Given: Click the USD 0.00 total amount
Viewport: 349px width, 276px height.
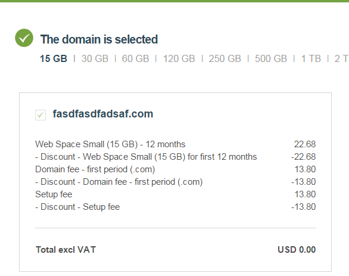Looking at the screenshot, I should click(x=297, y=250).
